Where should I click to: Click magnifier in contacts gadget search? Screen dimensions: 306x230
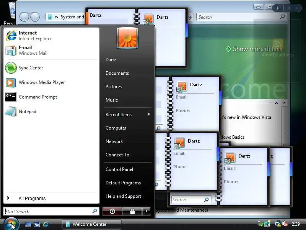click(207, 200)
